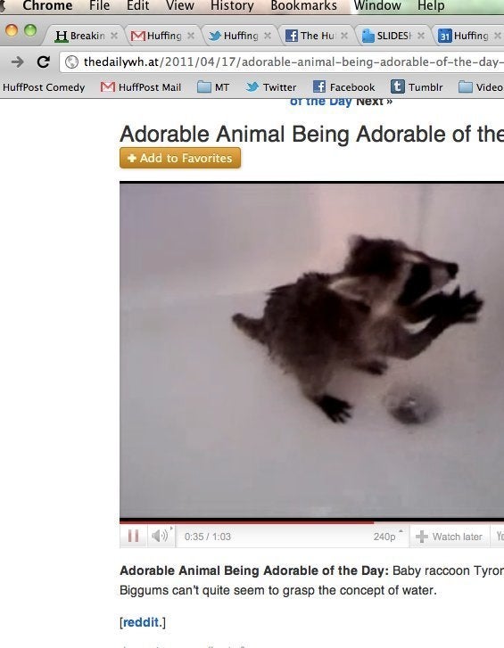Click the Watch later plus icon
This screenshot has height=648, width=504.
coord(422,537)
